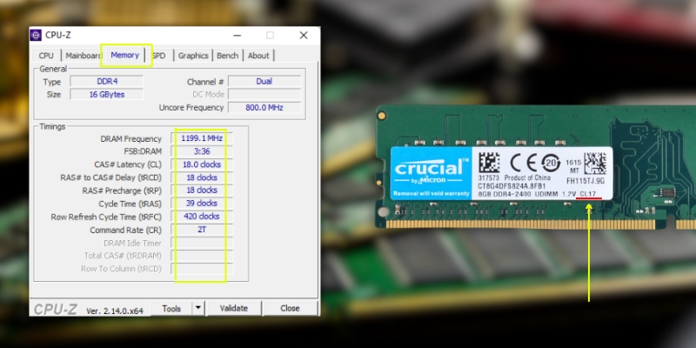Click the RAS# Precharge value 18 clocks
This screenshot has height=348, width=696.
point(202,190)
